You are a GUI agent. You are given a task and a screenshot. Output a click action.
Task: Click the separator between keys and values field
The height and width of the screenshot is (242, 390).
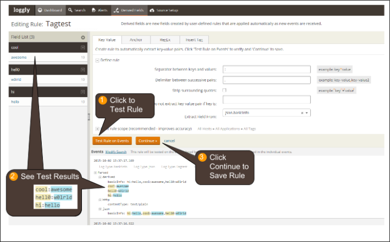tap(266, 69)
